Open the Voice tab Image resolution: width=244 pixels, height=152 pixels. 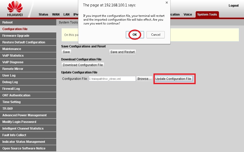click(187, 15)
